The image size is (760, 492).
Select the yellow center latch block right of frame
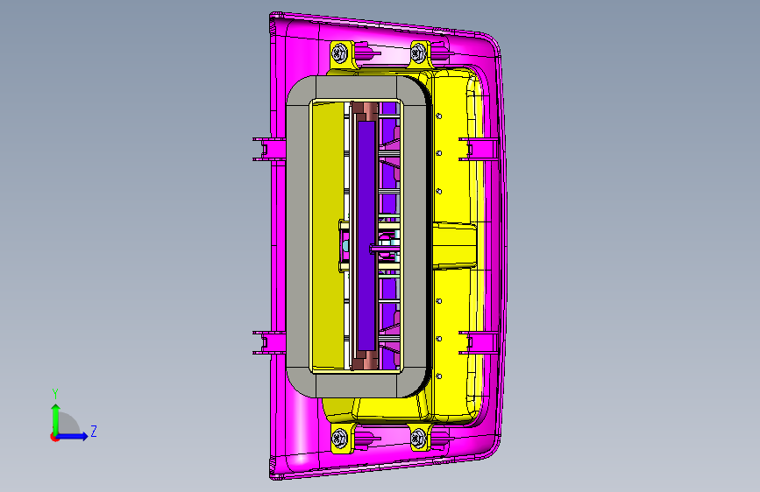(455, 245)
